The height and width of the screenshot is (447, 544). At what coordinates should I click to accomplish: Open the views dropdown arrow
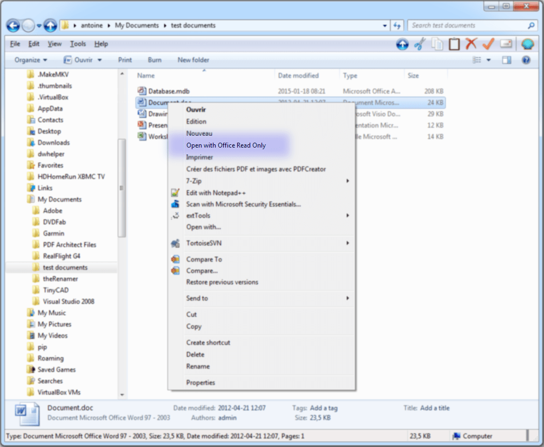(489, 60)
